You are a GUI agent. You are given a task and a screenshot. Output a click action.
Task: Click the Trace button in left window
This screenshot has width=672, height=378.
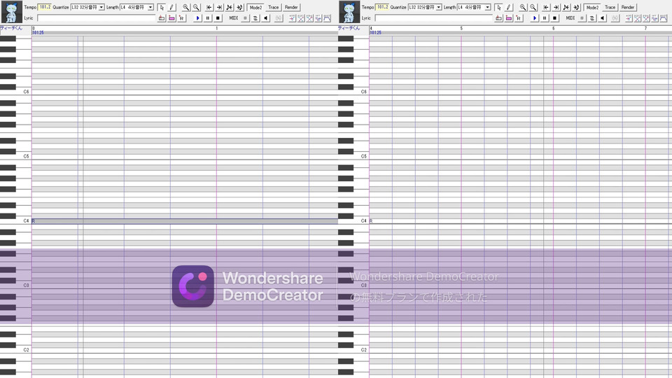tap(274, 7)
